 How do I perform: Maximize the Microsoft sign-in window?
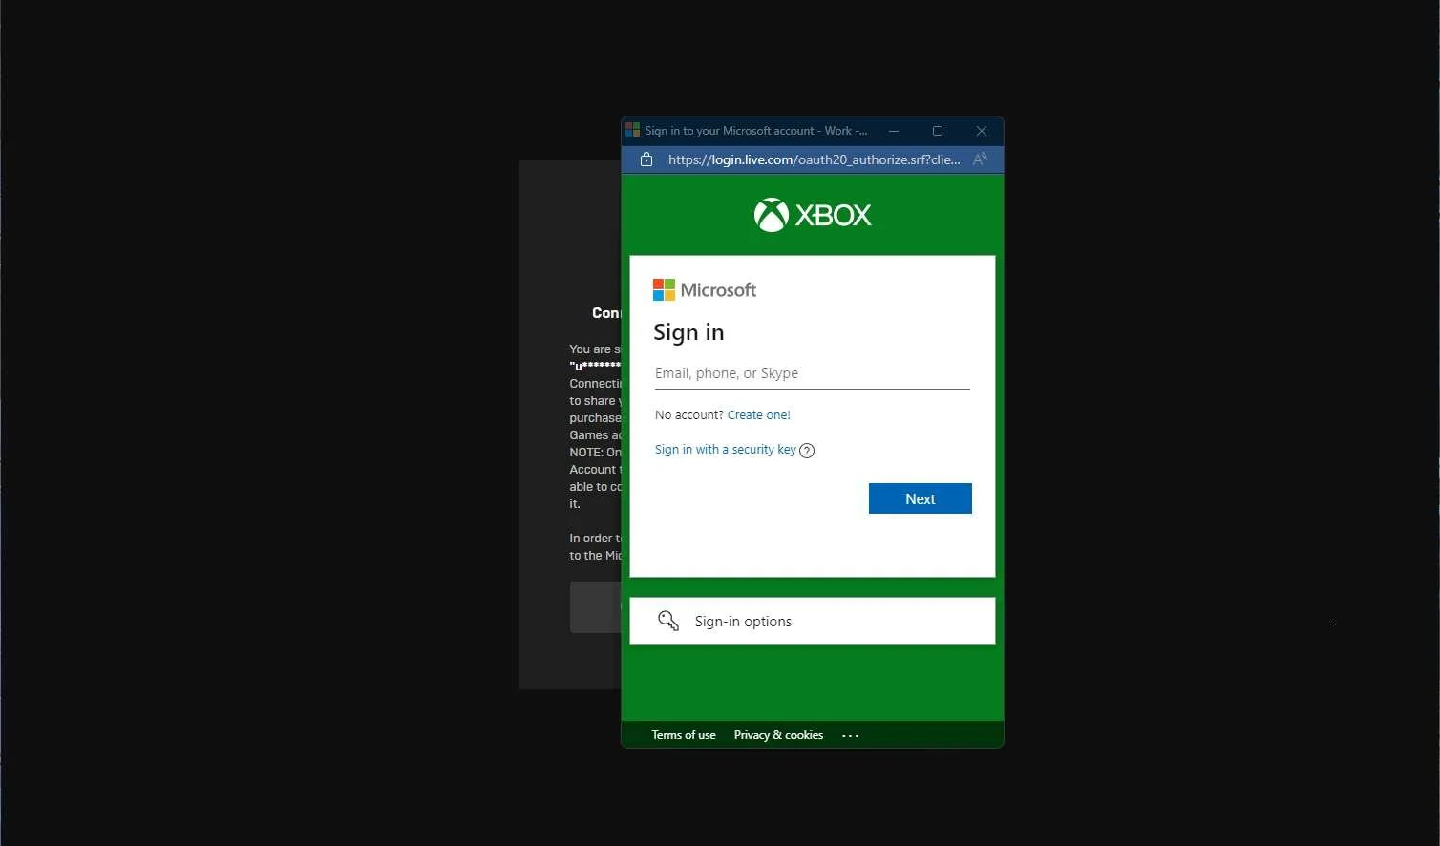938,131
